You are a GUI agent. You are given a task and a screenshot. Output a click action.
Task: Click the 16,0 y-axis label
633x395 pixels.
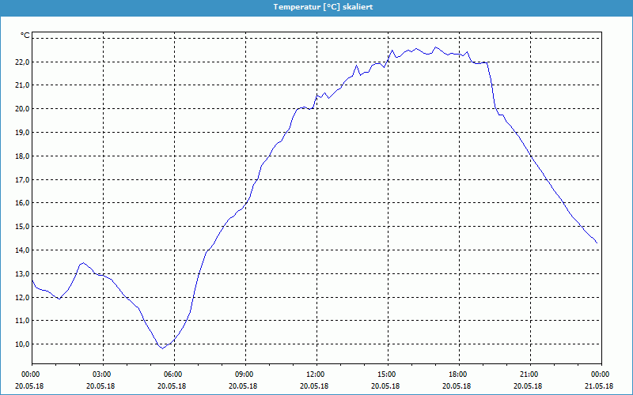(21, 203)
